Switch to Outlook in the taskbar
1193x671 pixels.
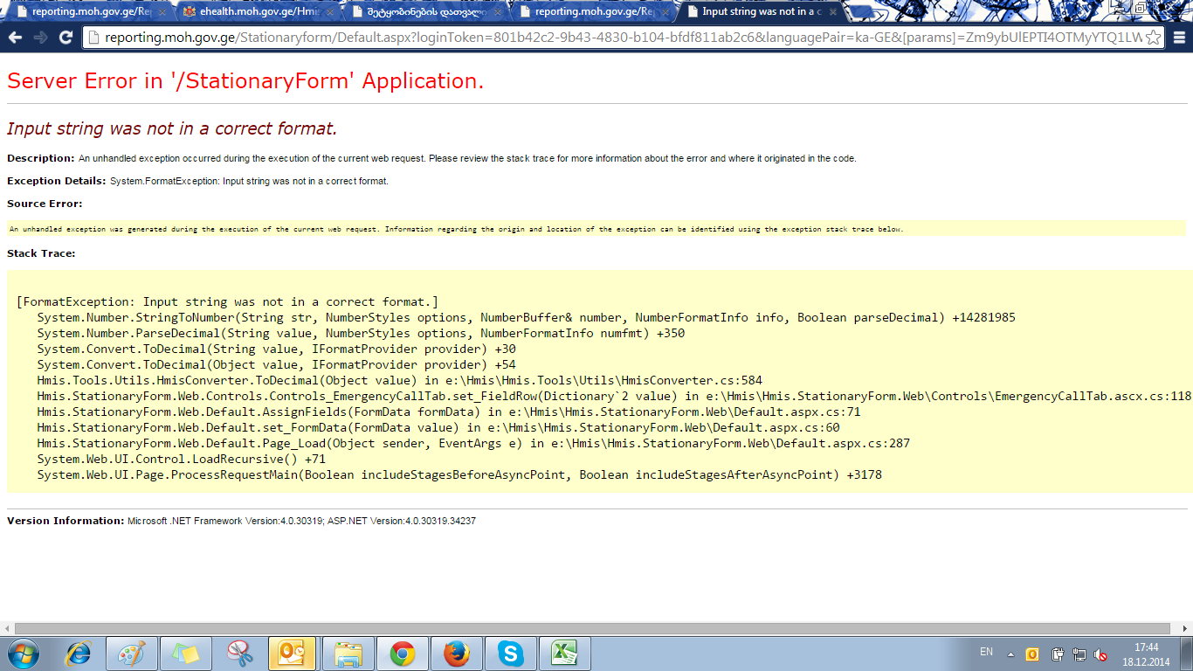coord(293,654)
